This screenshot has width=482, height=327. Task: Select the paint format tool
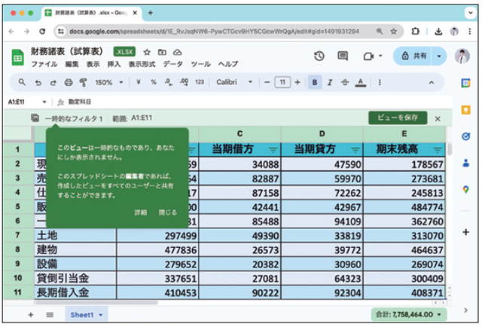(84, 82)
